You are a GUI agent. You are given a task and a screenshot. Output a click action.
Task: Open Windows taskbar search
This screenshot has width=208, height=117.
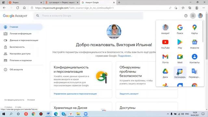[x=11, y=114]
